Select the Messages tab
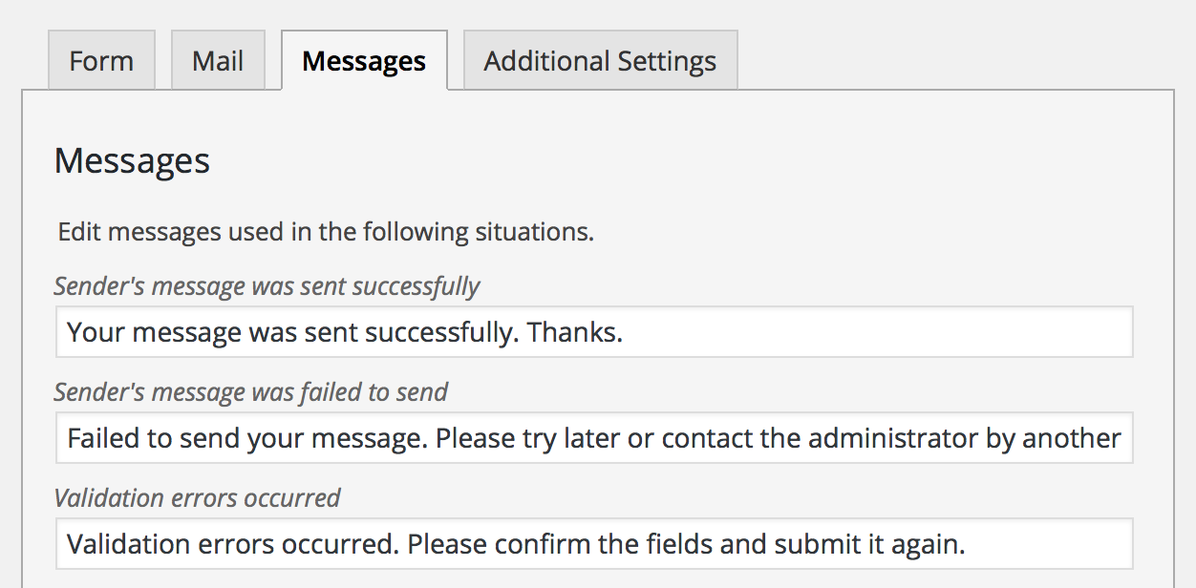This screenshot has width=1196, height=588. point(364,61)
